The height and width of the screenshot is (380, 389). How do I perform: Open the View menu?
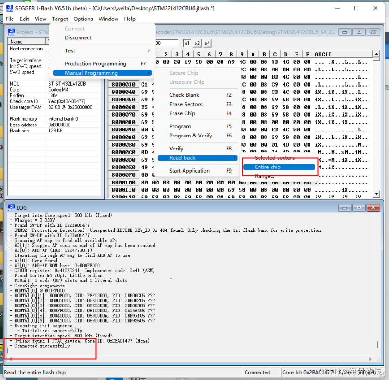40,19
